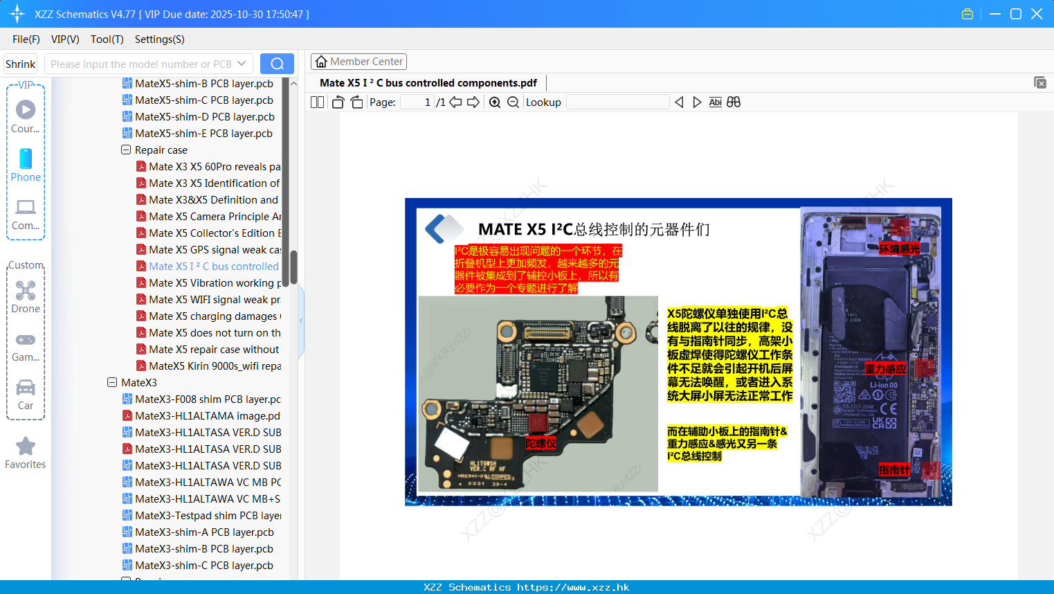The height and width of the screenshot is (594, 1054).
Task: Open Mate X3 X5 60Pro reveals PDF
Action: tap(208, 166)
